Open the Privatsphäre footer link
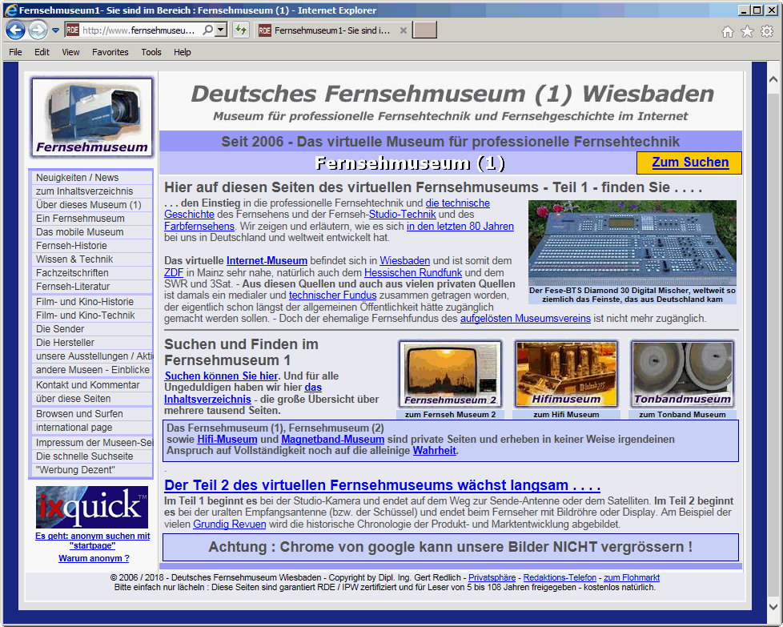 point(492,577)
